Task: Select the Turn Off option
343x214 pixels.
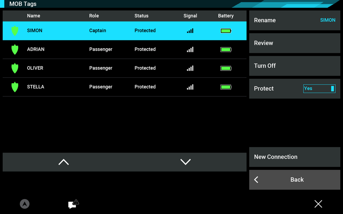Action: pyautogui.click(x=294, y=66)
